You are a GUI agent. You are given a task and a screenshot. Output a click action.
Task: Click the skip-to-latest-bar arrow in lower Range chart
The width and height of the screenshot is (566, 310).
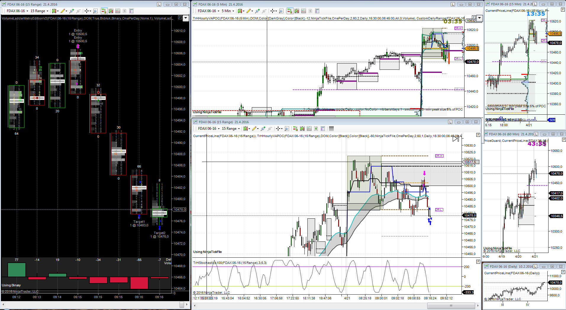coord(456,138)
